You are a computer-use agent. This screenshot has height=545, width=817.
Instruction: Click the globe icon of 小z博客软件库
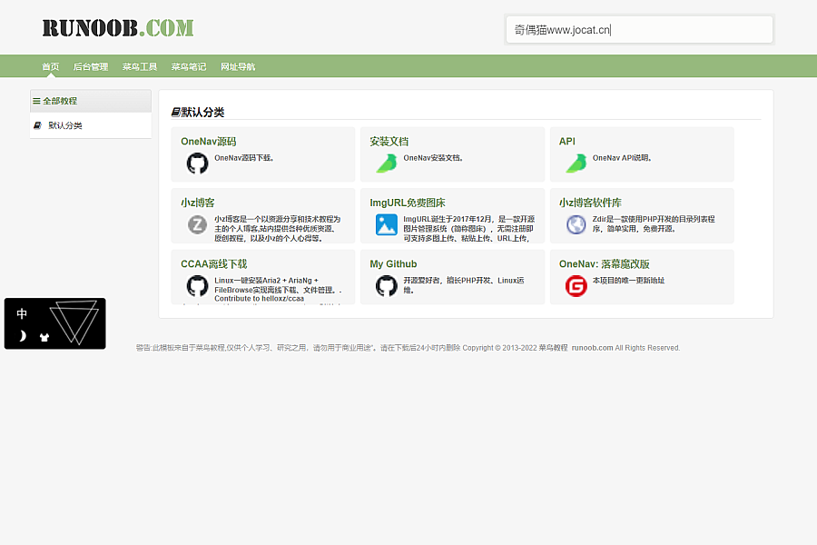click(576, 224)
